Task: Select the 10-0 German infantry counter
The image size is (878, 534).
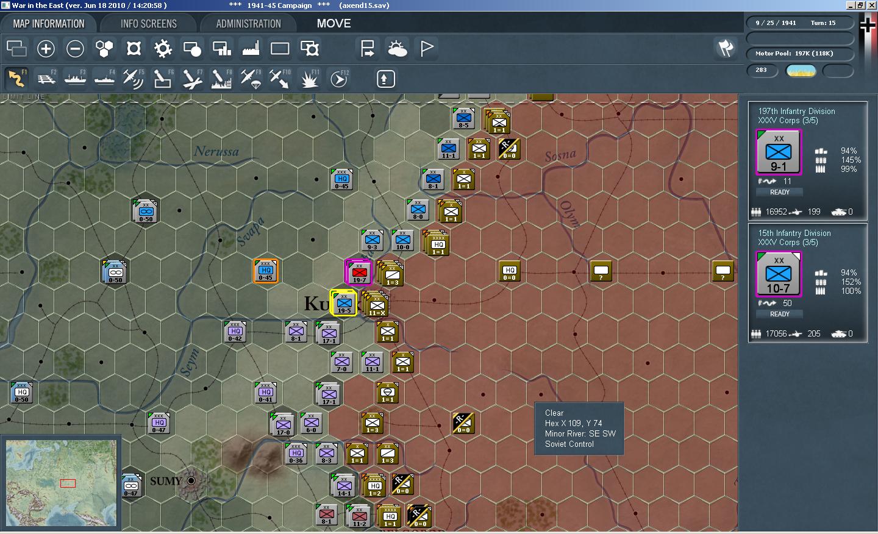Action: pos(402,241)
